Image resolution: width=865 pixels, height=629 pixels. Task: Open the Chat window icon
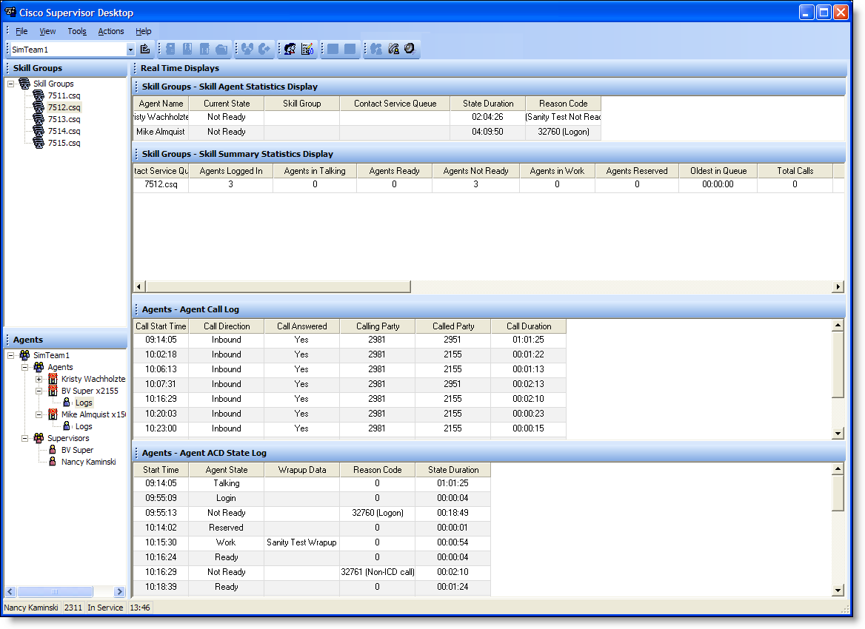(x=290, y=49)
